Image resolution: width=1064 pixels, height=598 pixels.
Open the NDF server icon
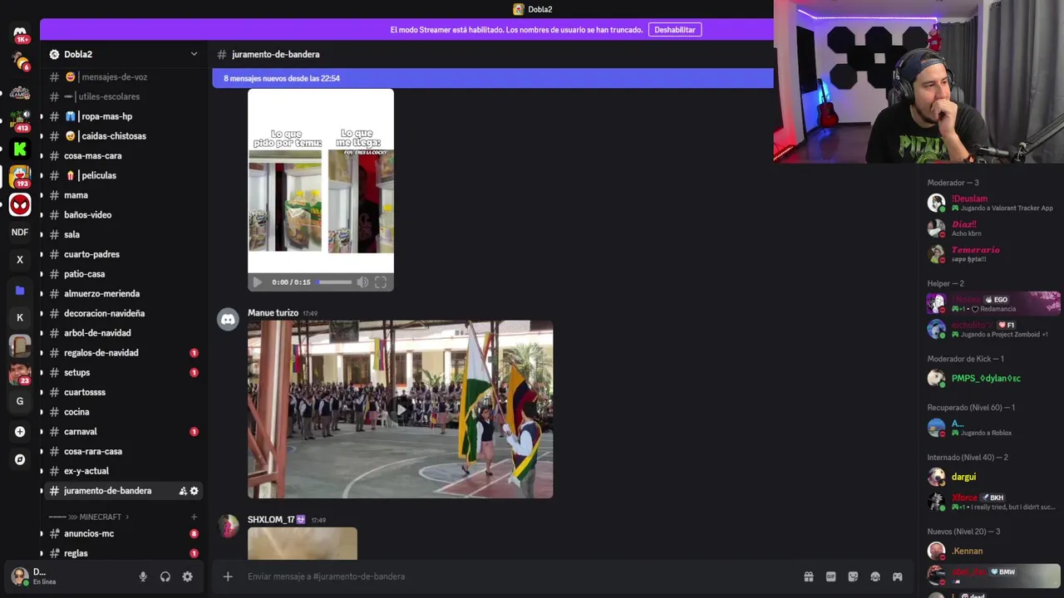coord(20,233)
